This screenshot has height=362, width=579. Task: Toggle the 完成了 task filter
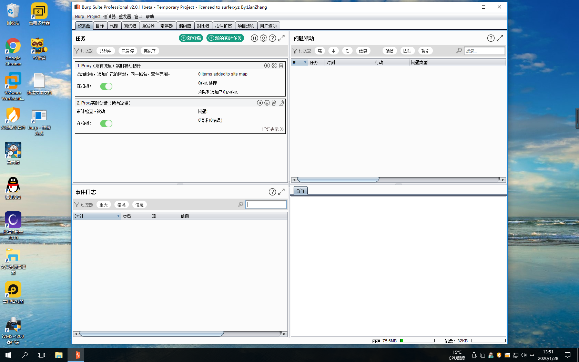(x=150, y=51)
